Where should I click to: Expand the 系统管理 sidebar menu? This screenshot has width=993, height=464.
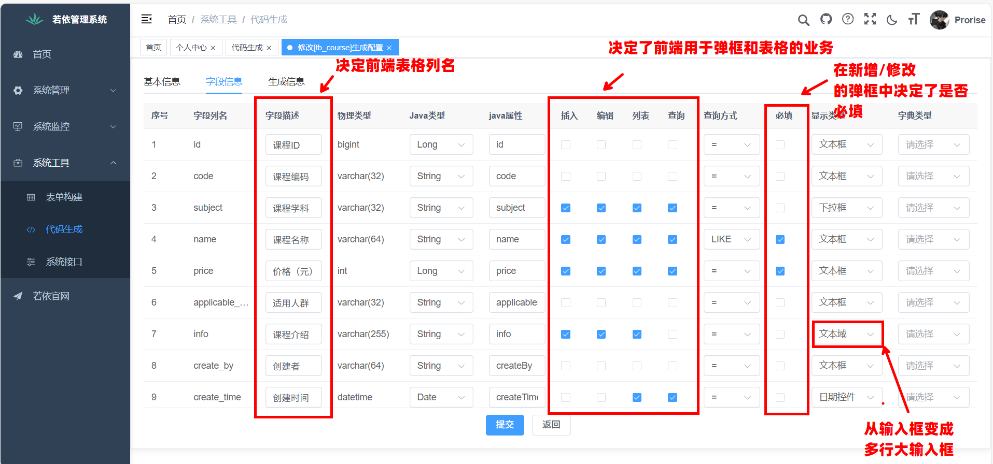coord(65,91)
